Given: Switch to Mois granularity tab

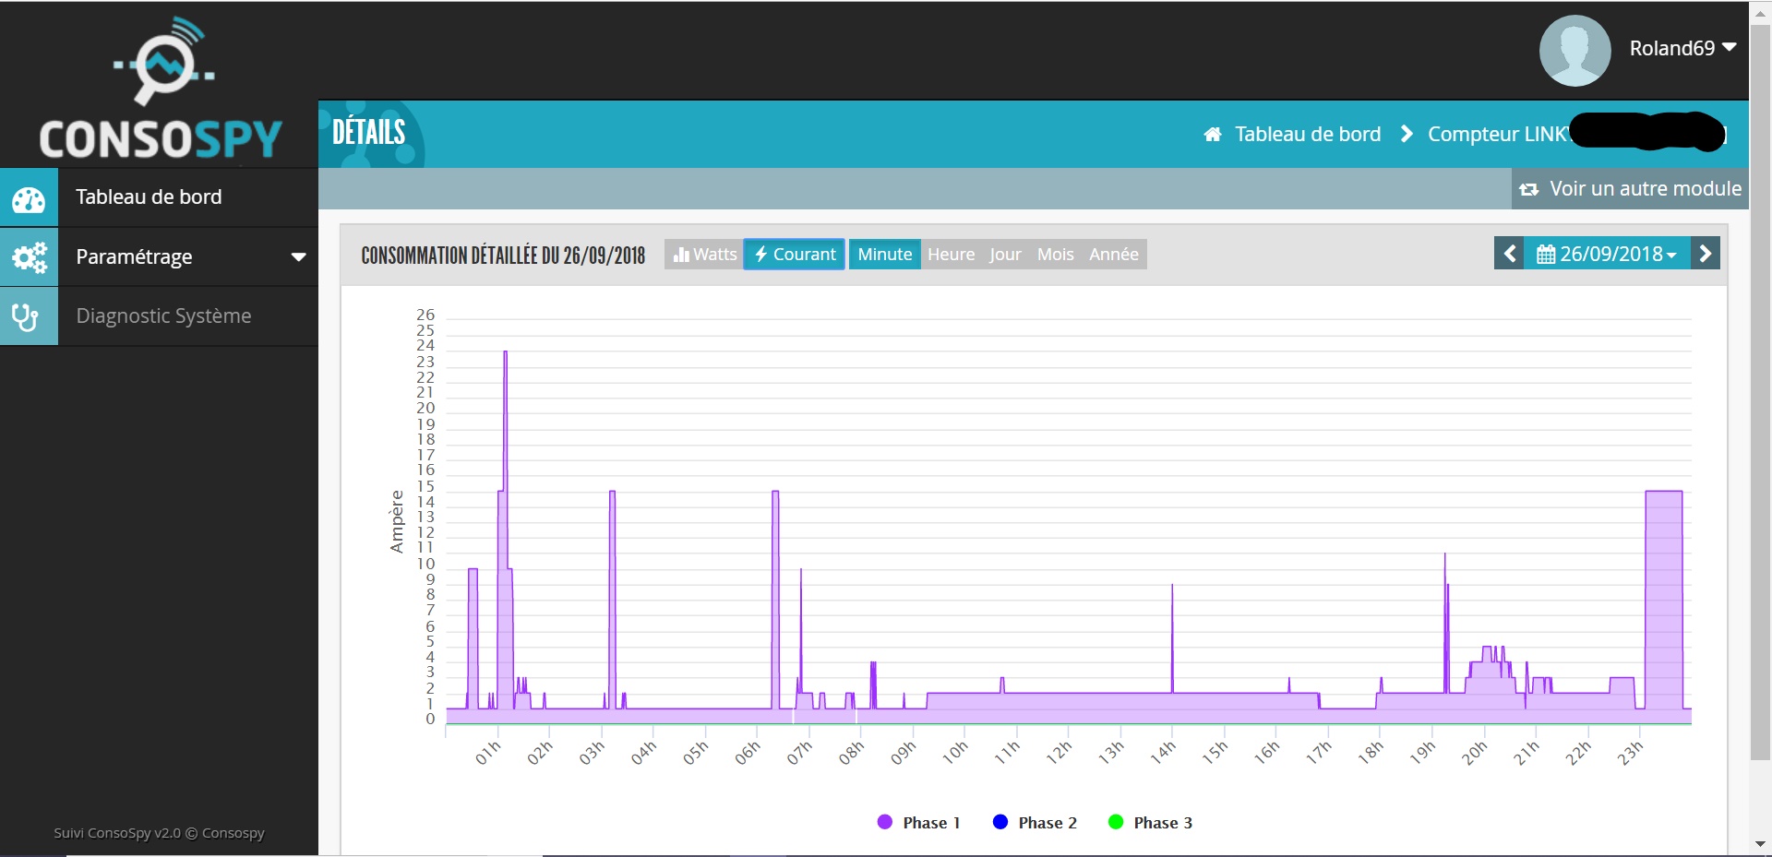Looking at the screenshot, I should pos(1055,255).
